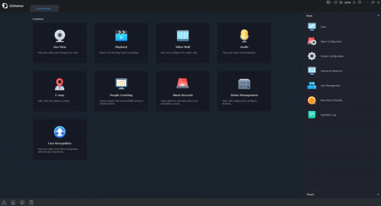Expand the Smart section chevron

(x=378, y=194)
